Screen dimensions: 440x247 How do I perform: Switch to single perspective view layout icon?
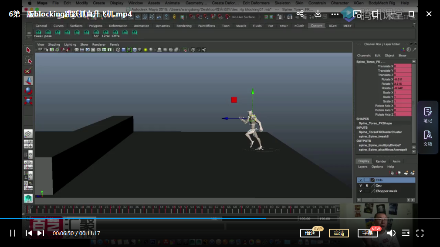[28, 134]
